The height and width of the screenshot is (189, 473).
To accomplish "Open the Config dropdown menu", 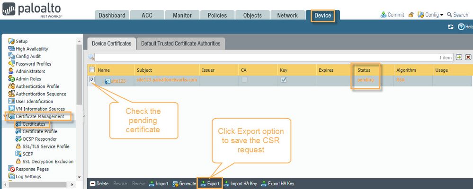I will [x=430, y=15].
